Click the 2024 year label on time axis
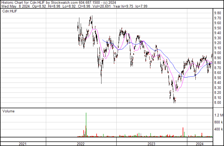Viewport: 224px width, 146px height. click(199, 144)
